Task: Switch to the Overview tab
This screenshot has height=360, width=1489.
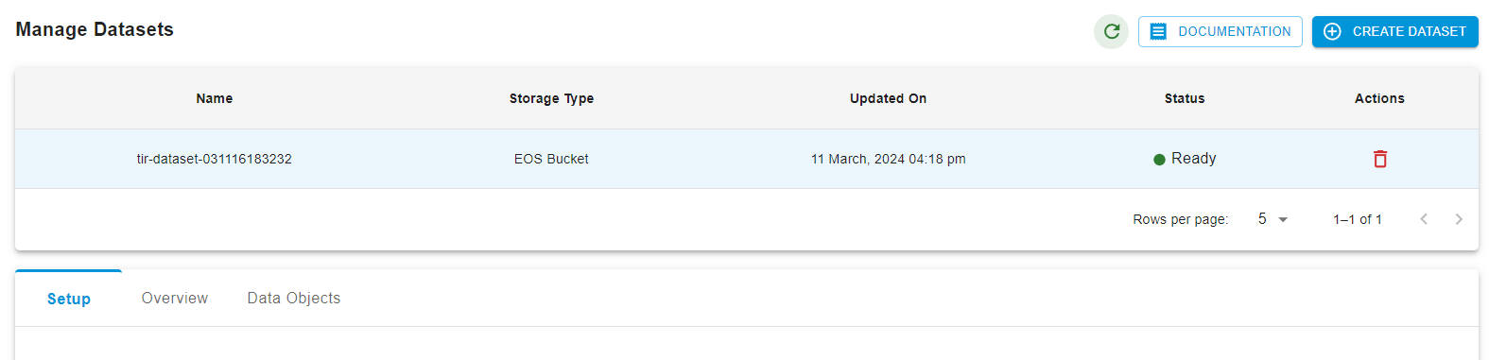Action: click(x=175, y=299)
